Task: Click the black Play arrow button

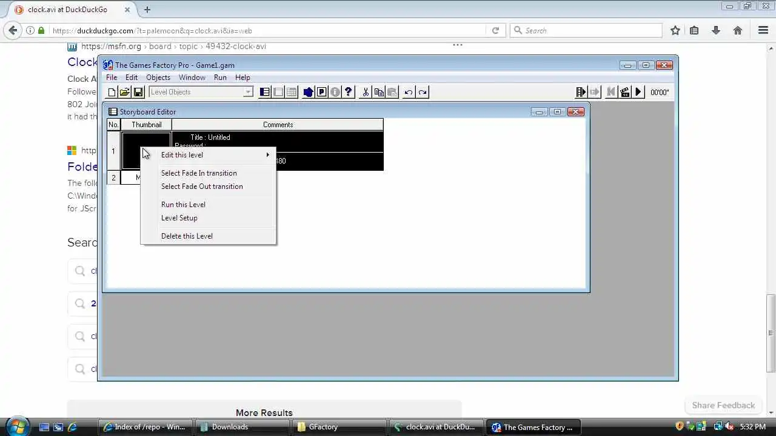Action: pos(638,92)
